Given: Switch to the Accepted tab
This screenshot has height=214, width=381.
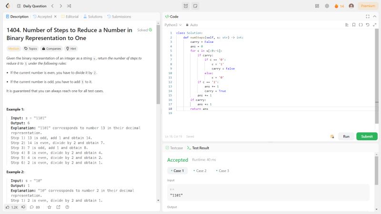Looking at the screenshot, I should tap(42, 17).
